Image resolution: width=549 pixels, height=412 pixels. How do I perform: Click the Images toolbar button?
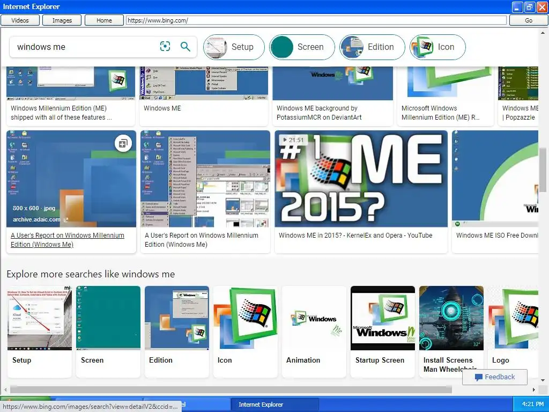62,20
